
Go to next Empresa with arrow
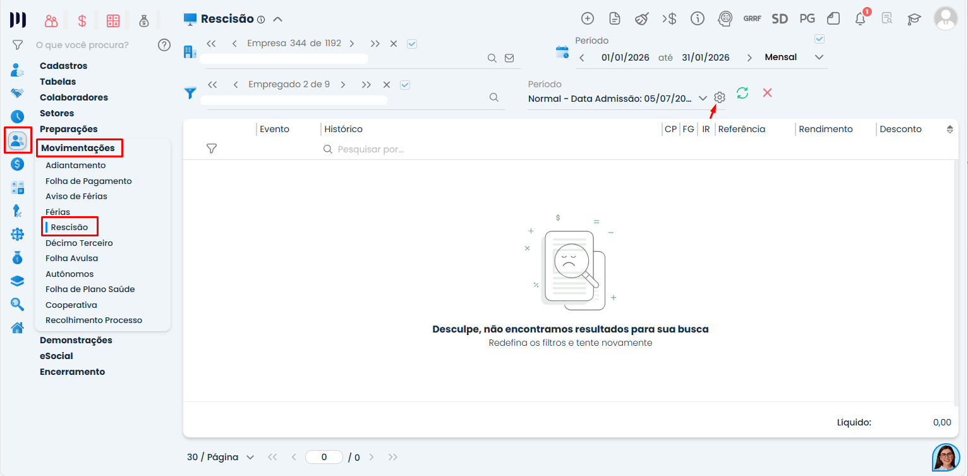[x=352, y=44]
